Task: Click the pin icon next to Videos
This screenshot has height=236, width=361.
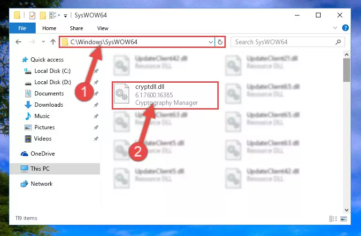Action: click(96, 139)
